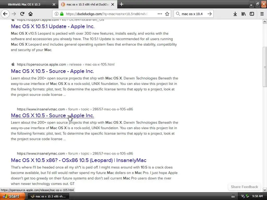267x200 pixels.
Task: Close the DuckDuckGo search results tab
Action: tap(113, 4)
